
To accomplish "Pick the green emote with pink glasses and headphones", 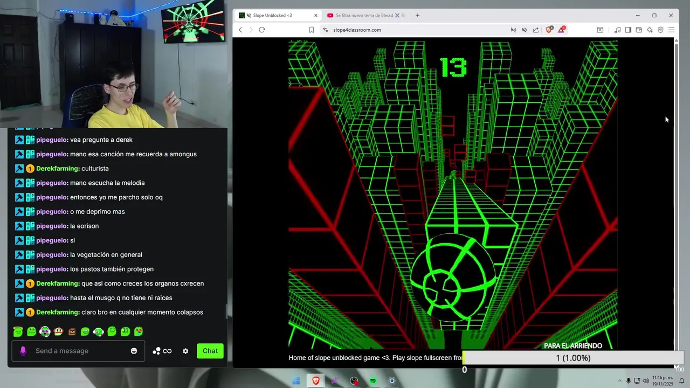I will point(45,331).
